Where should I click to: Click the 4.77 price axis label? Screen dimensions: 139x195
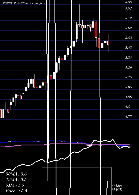point(128,117)
